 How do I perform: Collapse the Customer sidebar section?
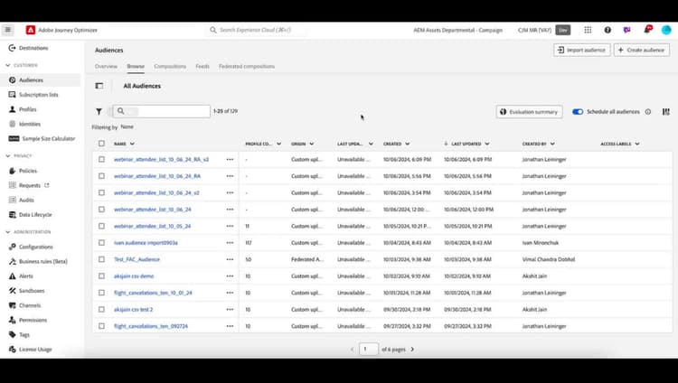pos(8,65)
